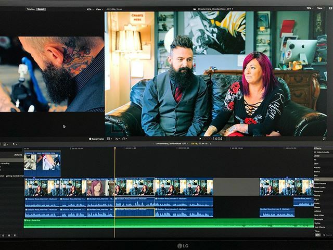Select the gray gap clip in timeline
The height and width of the screenshot is (250, 333).
point(236,187)
